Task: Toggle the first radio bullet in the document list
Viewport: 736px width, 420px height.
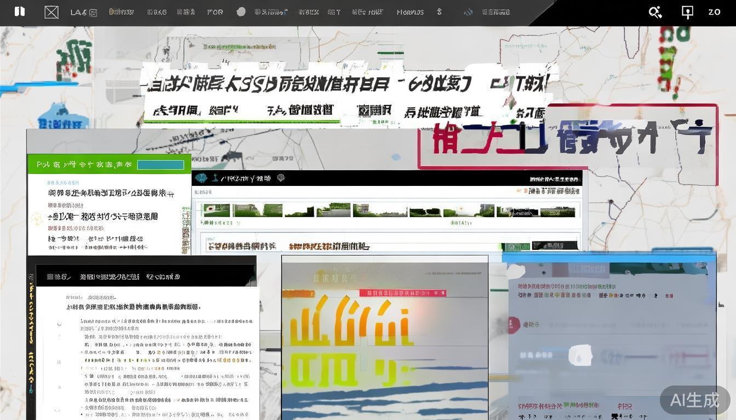Action: point(59,323)
